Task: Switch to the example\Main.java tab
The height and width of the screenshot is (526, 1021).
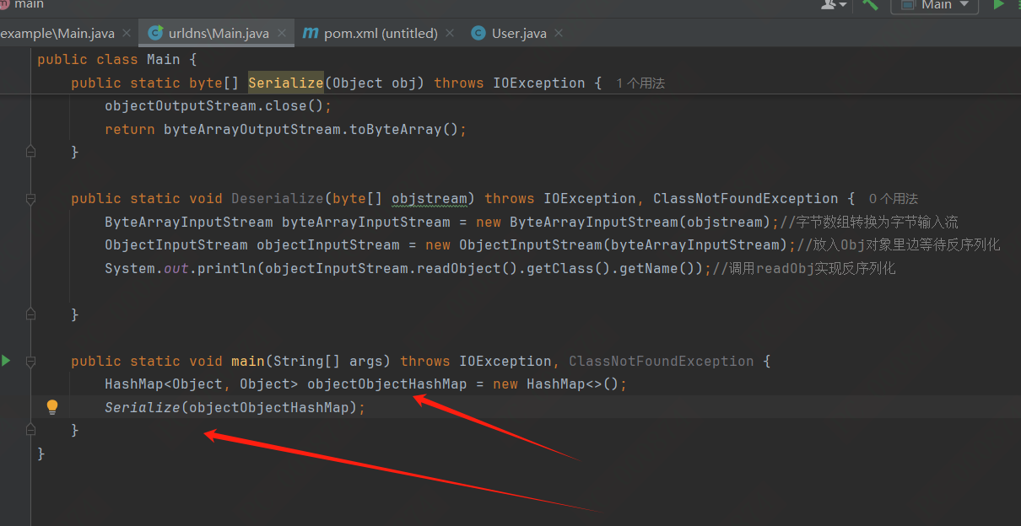Action: point(57,34)
